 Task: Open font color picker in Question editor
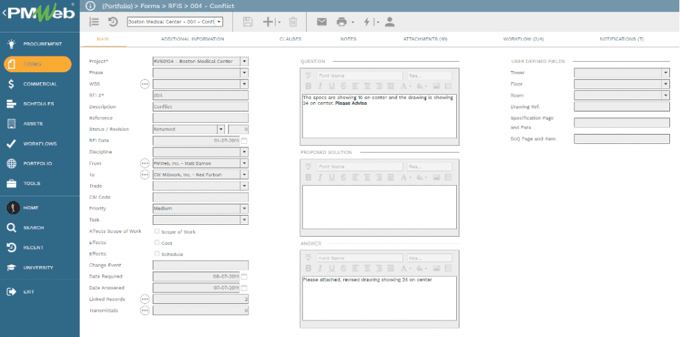(404, 86)
